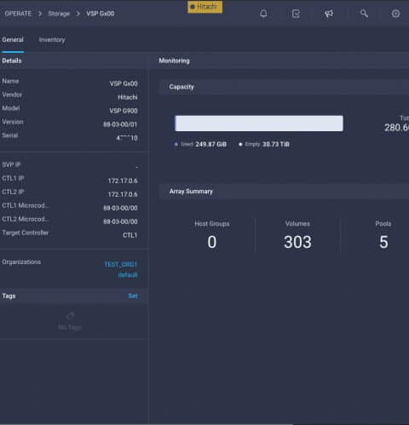409x425 pixels.
Task: Go to Storage breadcrumb
Action: click(59, 14)
